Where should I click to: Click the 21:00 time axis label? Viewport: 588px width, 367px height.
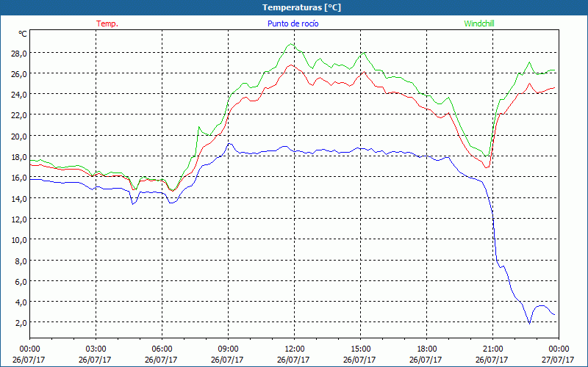tap(492, 349)
